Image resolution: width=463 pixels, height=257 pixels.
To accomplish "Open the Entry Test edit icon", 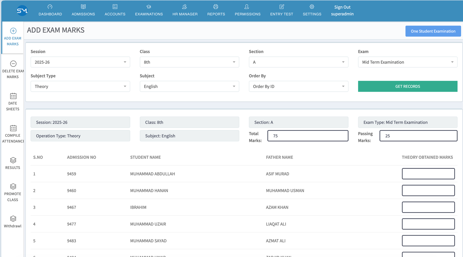I will pos(282,7).
